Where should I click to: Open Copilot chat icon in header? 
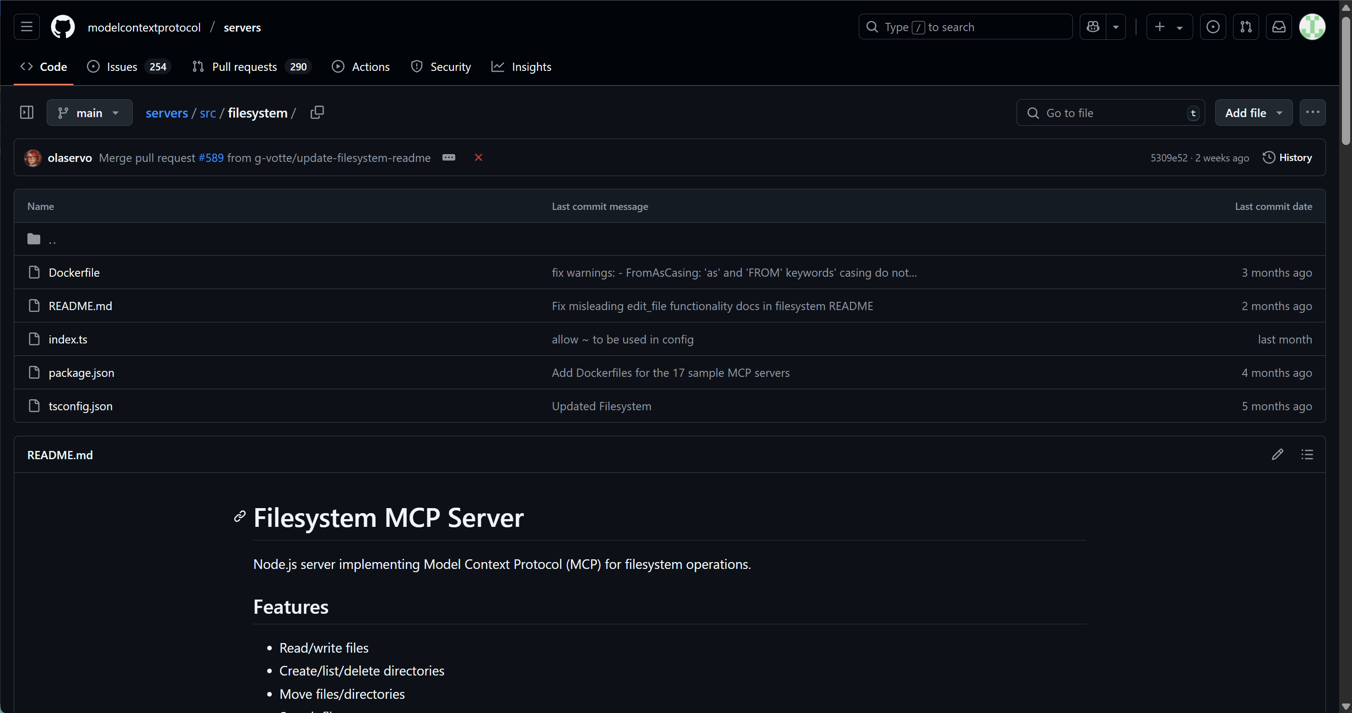click(x=1093, y=27)
